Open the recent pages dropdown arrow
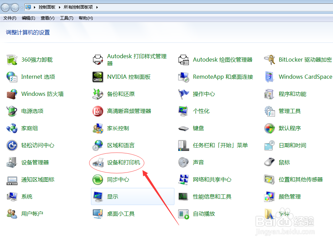Screen dimensions: 333x243 (x=22, y=8)
